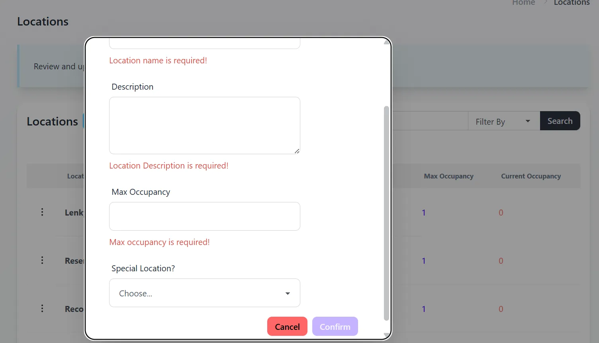This screenshot has height=343, width=599.
Task: Click the Locations breadcrumb item
Action: click(x=572, y=3)
